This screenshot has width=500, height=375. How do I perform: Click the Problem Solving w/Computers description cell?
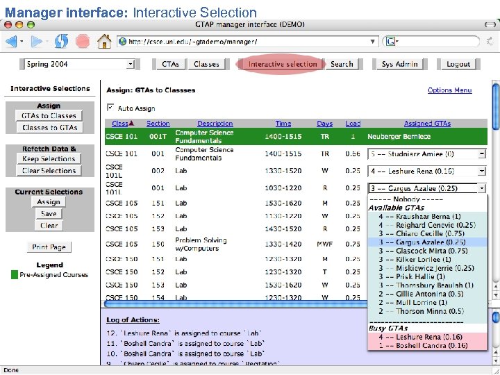201,244
